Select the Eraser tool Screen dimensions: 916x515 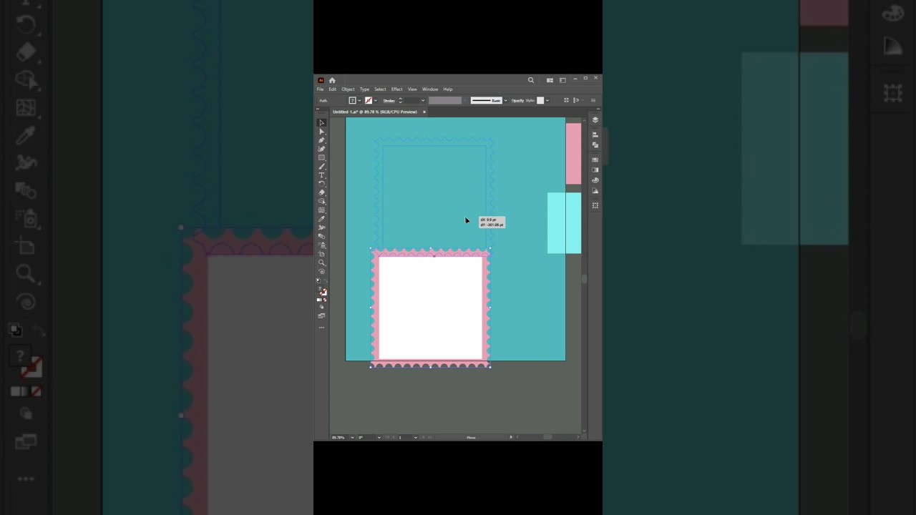(321, 192)
